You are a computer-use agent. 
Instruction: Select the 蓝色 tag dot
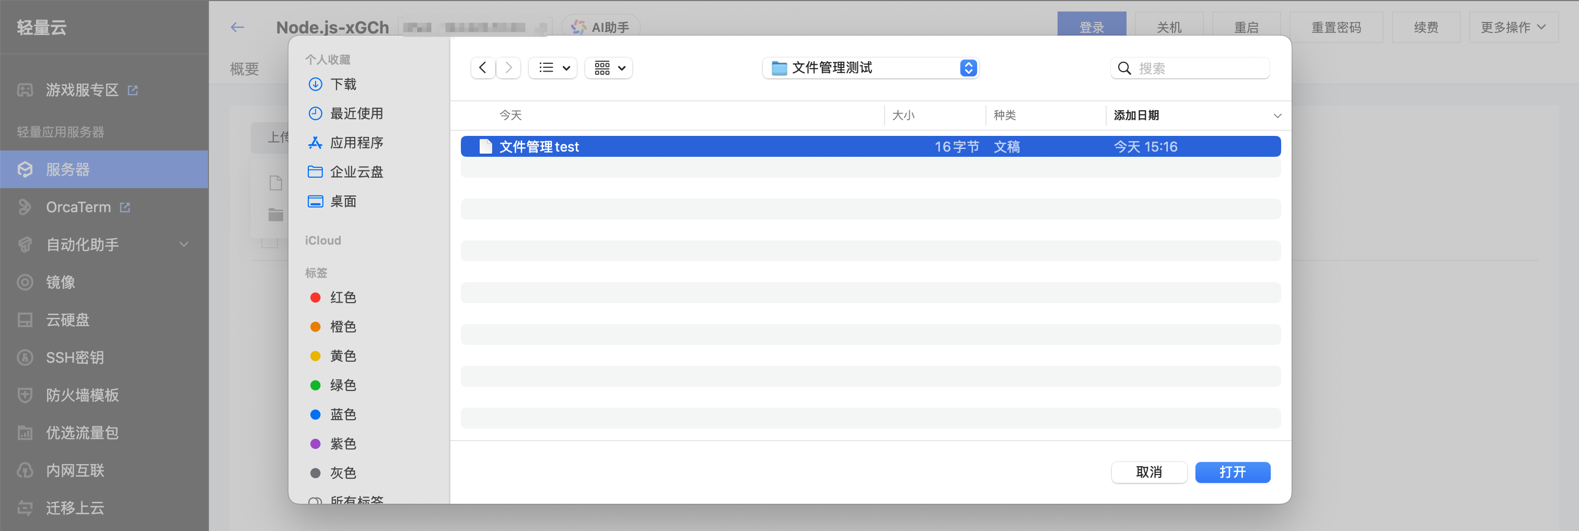click(316, 414)
